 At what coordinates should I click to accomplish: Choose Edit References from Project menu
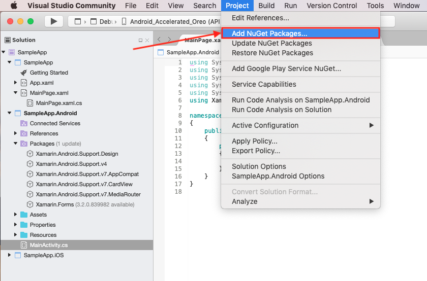(260, 18)
